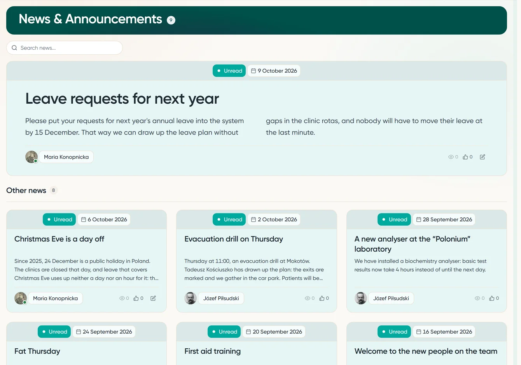The image size is (521, 365).
Task: Click Józef Piłsudski's avatar on Polonium laboratory post
Action: pyautogui.click(x=361, y=298)
